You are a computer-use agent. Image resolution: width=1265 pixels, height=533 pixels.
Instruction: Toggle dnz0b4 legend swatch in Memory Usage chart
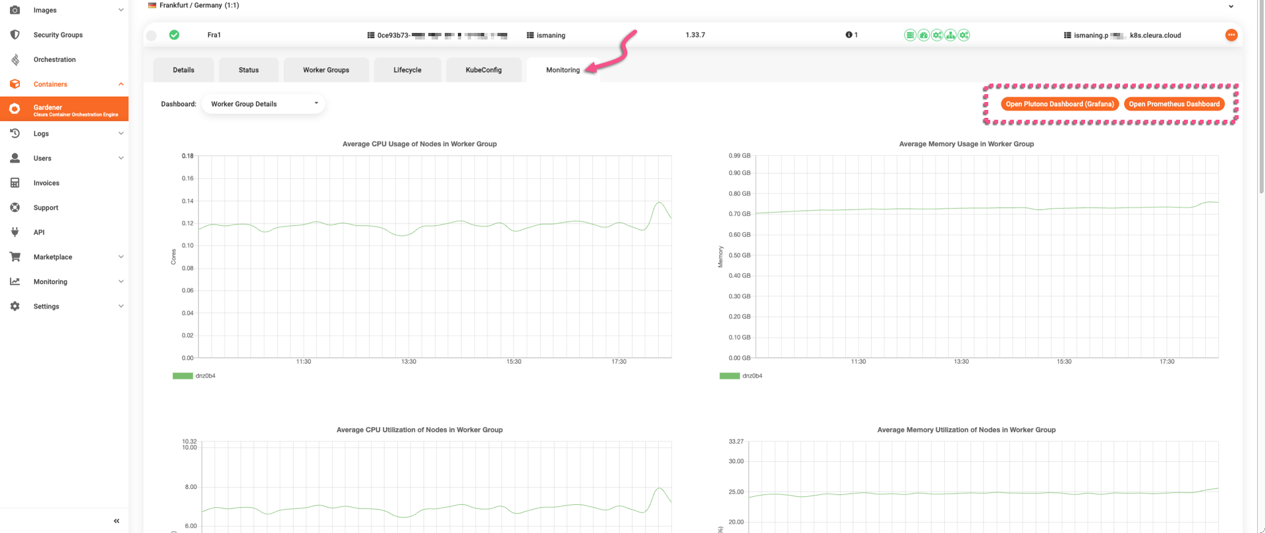[729, 376]
